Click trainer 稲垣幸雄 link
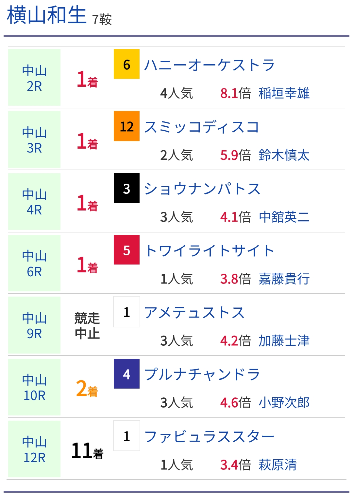 [284, 93]
